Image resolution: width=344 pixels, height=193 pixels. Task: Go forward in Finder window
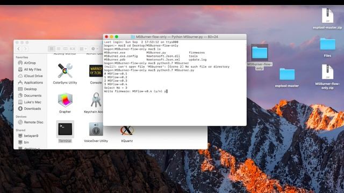(x=25, y=49)
